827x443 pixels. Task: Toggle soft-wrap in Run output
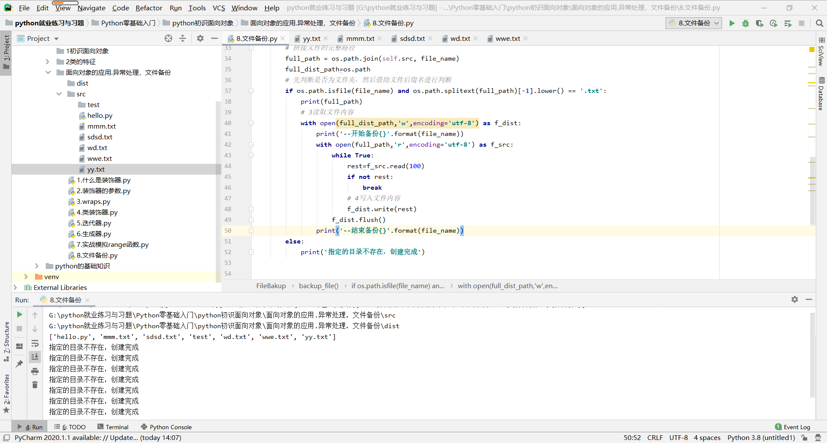pos(35,343)
